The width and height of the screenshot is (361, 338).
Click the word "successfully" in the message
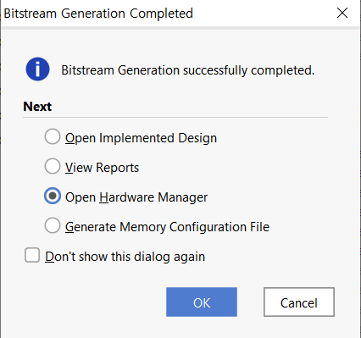coord(215,70)
